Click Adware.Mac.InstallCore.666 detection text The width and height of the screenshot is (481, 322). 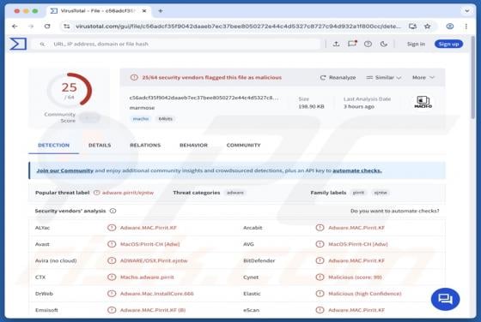pos(156,294)
